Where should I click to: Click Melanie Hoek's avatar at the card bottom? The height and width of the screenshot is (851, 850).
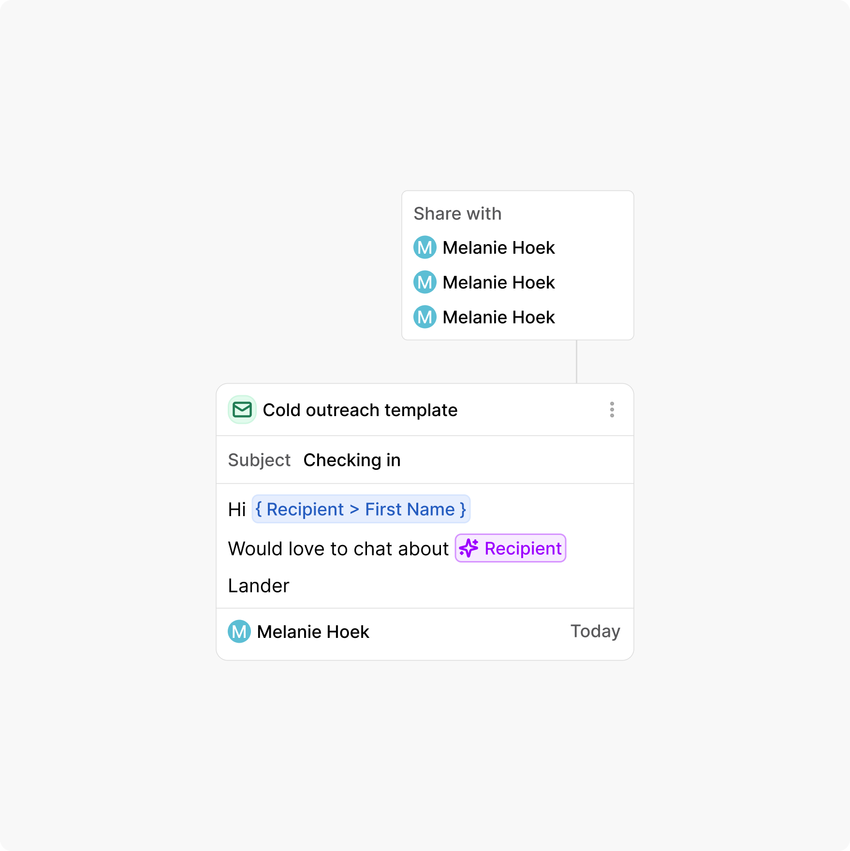[x=239, y=631]
